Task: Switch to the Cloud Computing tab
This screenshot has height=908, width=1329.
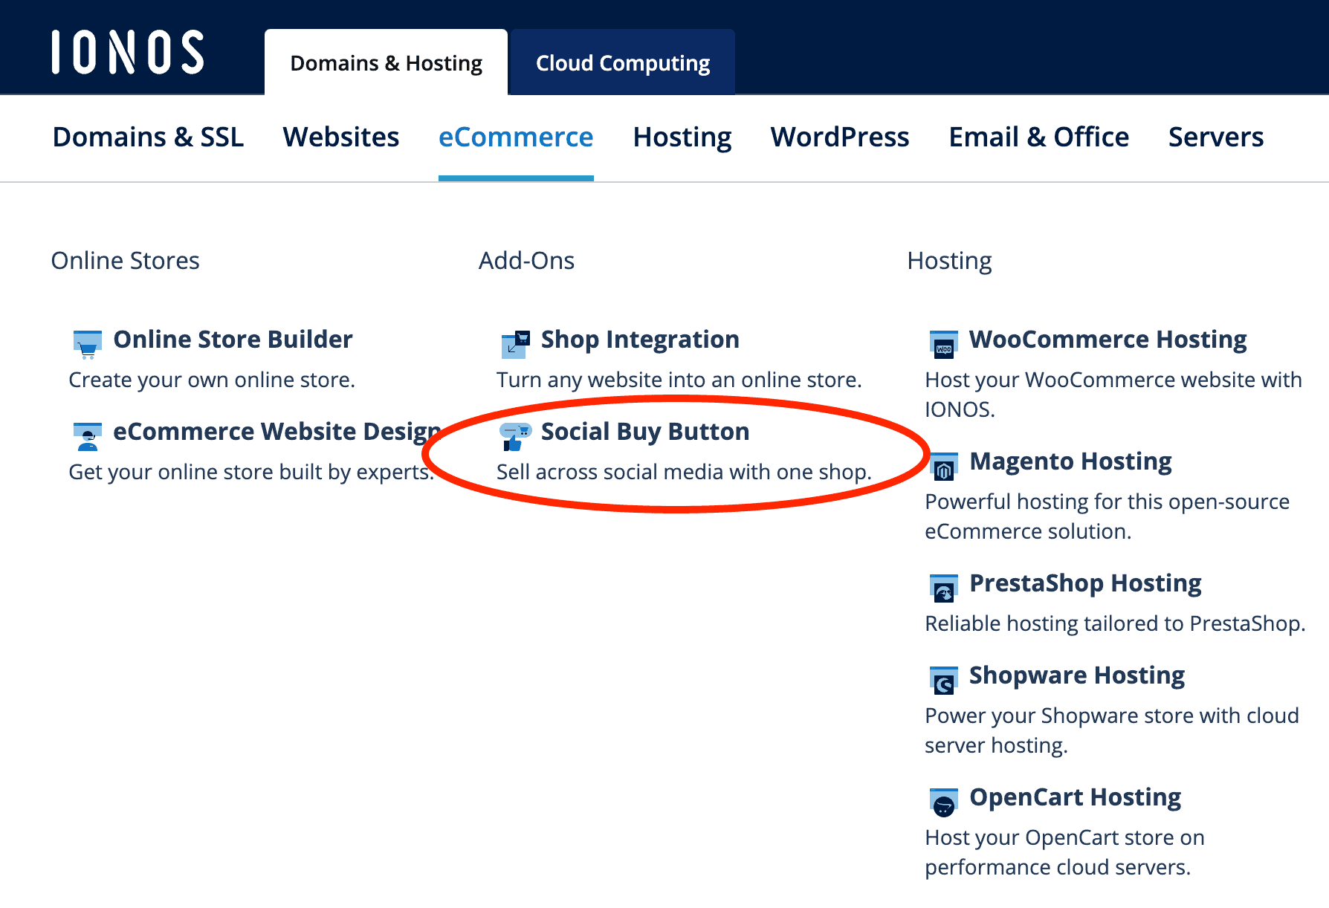Action: click(622, 63)
